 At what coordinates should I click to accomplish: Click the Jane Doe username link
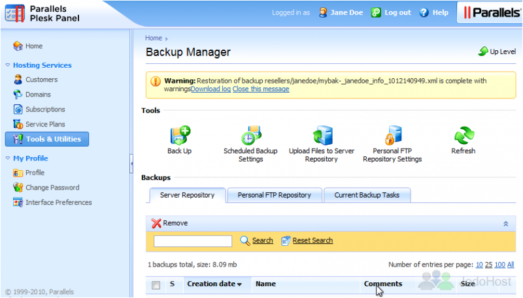346,12
